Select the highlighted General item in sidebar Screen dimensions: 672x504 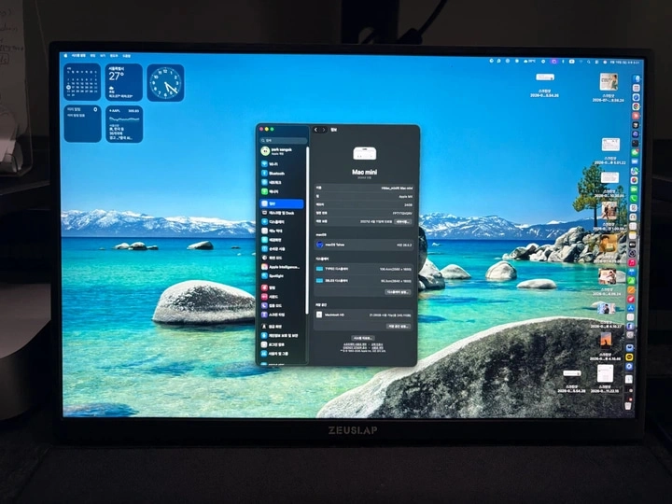(x=282, y=204)
